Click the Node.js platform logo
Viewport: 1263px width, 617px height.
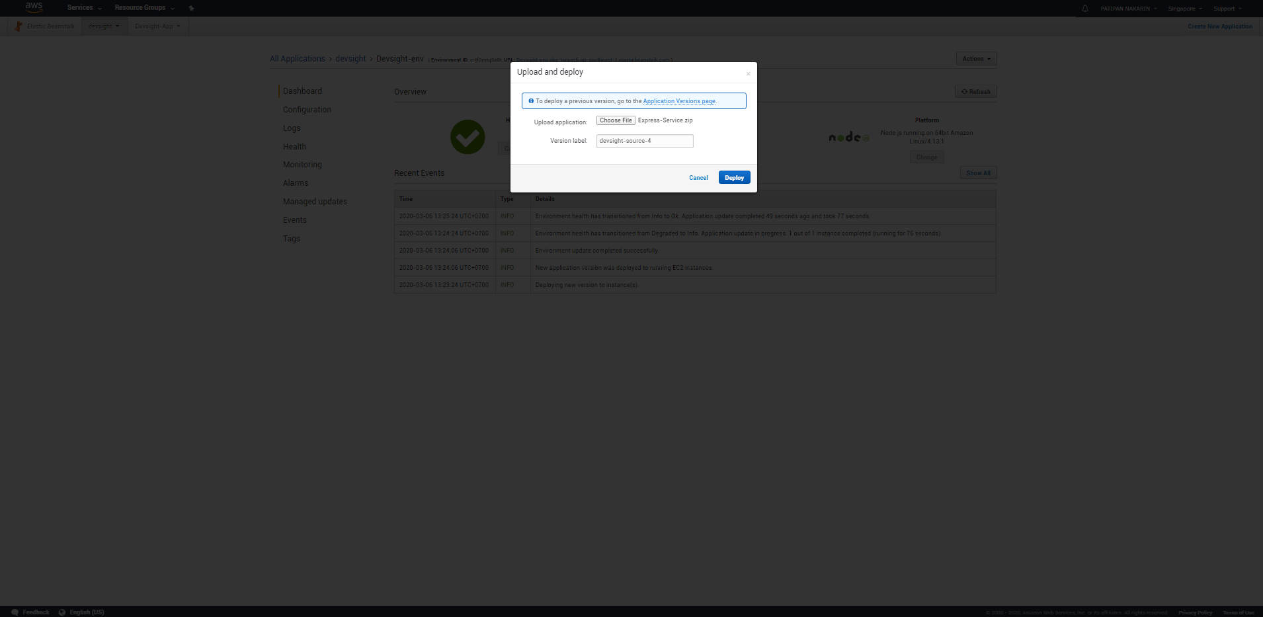848,136
